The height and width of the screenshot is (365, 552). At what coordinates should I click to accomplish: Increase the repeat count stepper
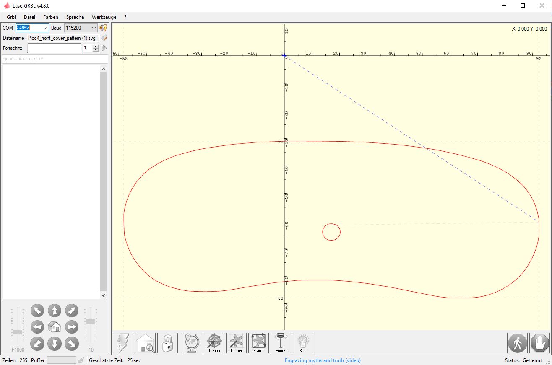[x=96, y=46]
